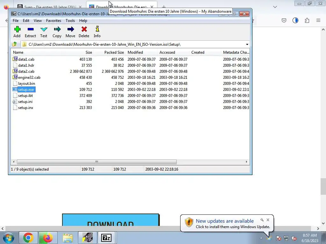Sort by the Modified column header

(x=141, y=52)
